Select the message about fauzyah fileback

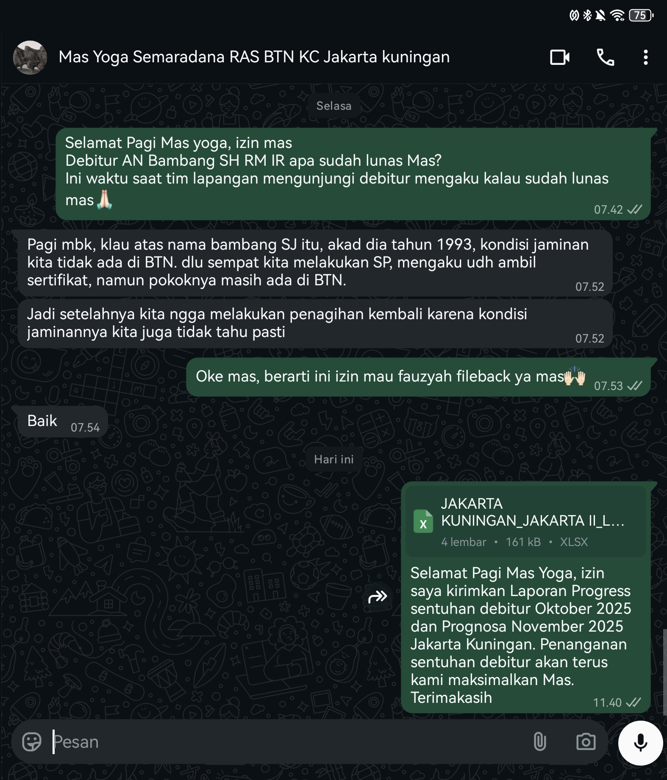click(418, 377)
